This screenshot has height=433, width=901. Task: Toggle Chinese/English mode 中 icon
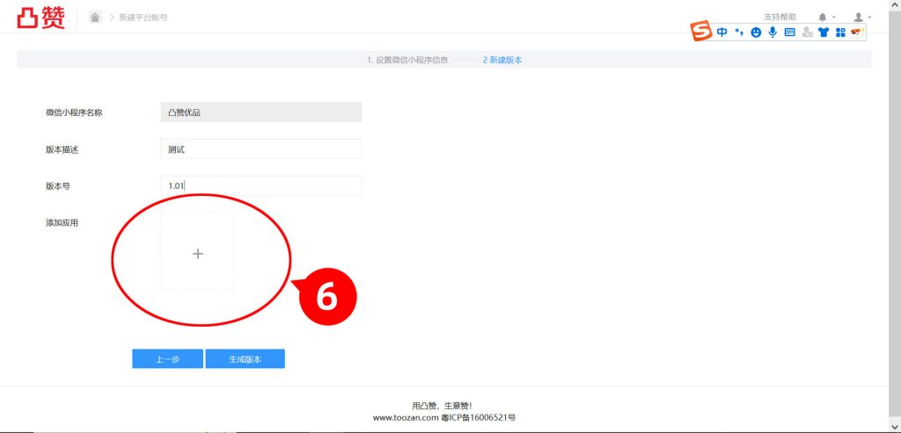pos(722,32)
